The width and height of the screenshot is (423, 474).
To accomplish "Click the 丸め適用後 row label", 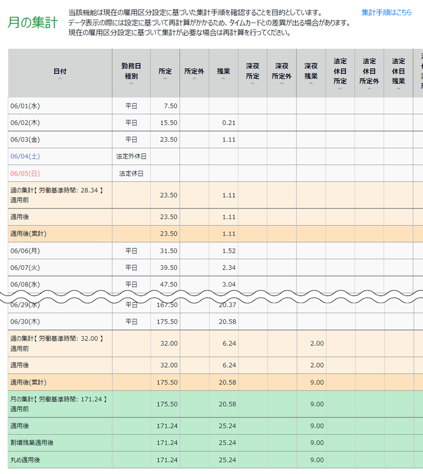I will (25, 460).
